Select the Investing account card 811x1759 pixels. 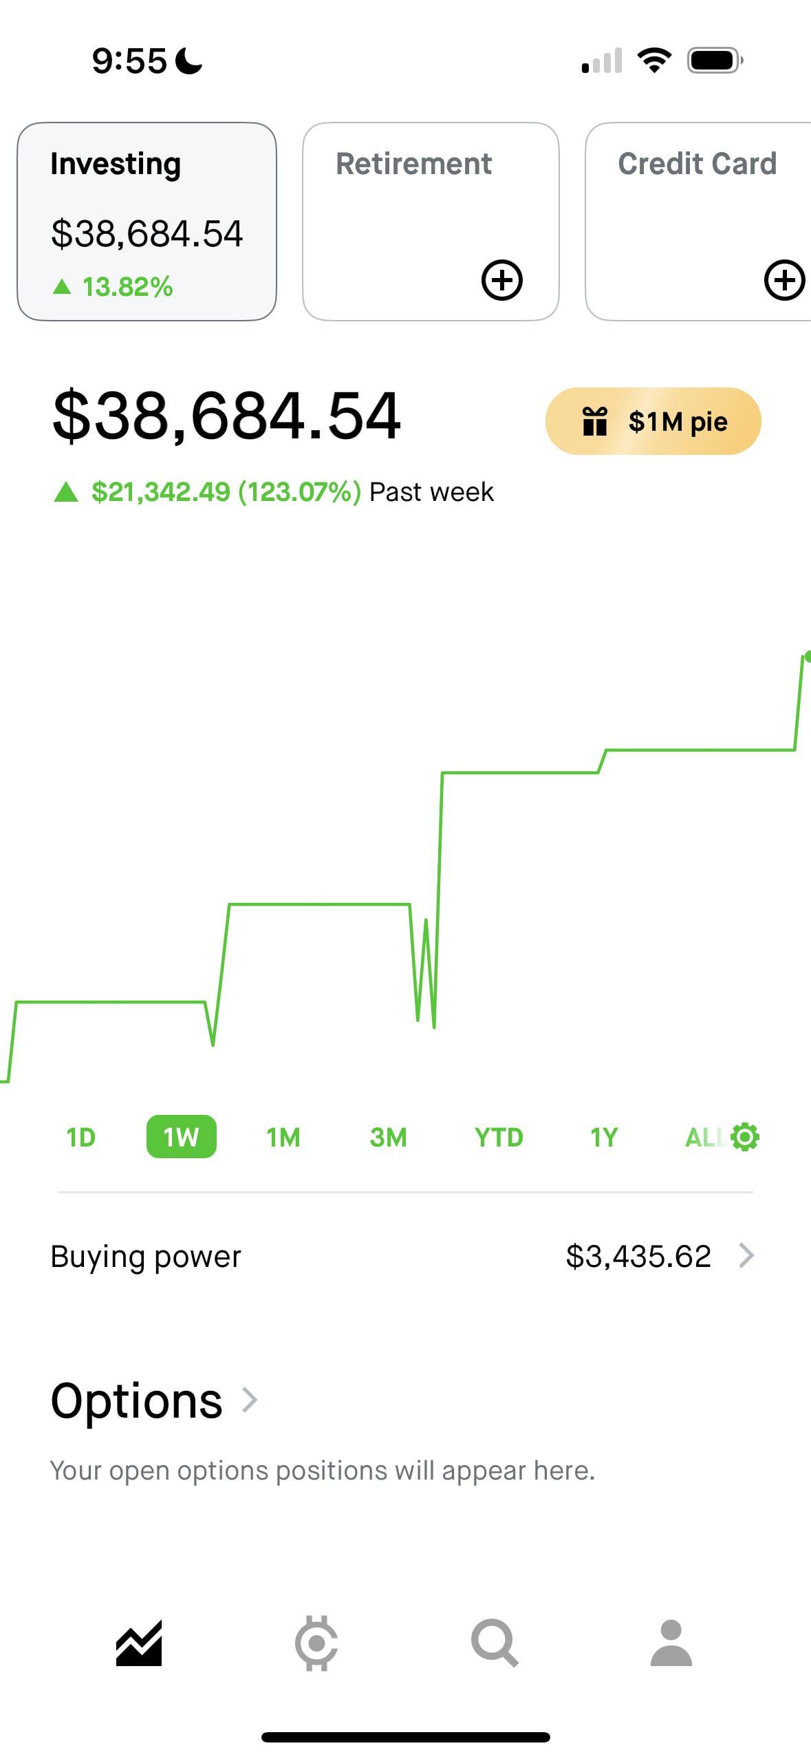(x=147, y=222)
